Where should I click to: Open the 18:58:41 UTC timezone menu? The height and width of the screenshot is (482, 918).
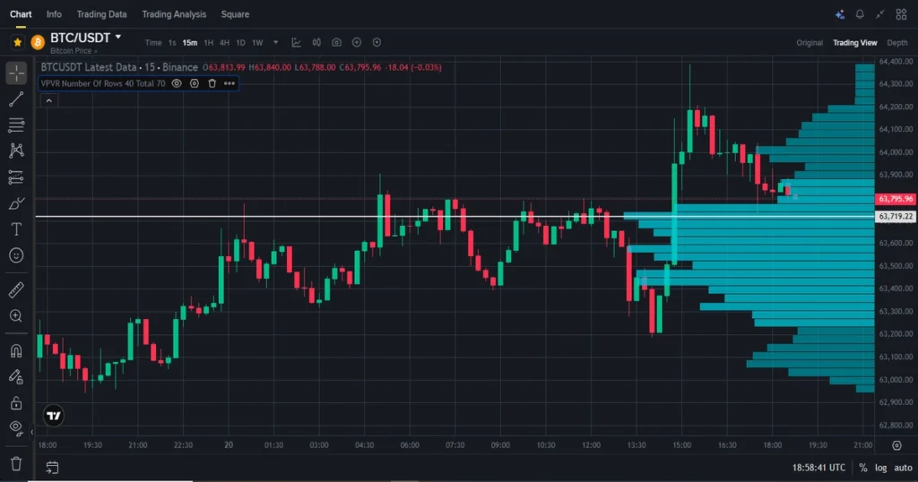[x=818, y=468]
